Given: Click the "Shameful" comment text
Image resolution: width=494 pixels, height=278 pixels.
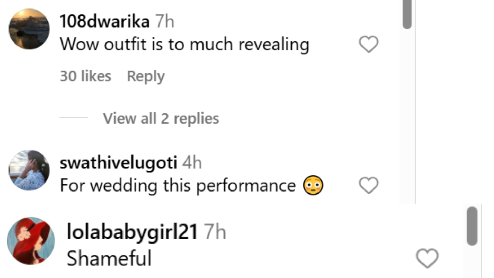Looking at the screenshot, I should (109, 258).
